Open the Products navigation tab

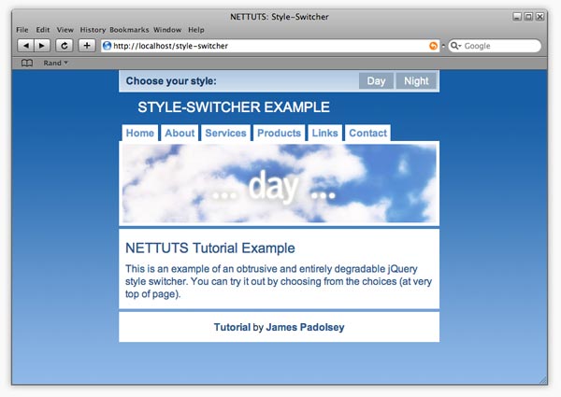click(279, 134)
